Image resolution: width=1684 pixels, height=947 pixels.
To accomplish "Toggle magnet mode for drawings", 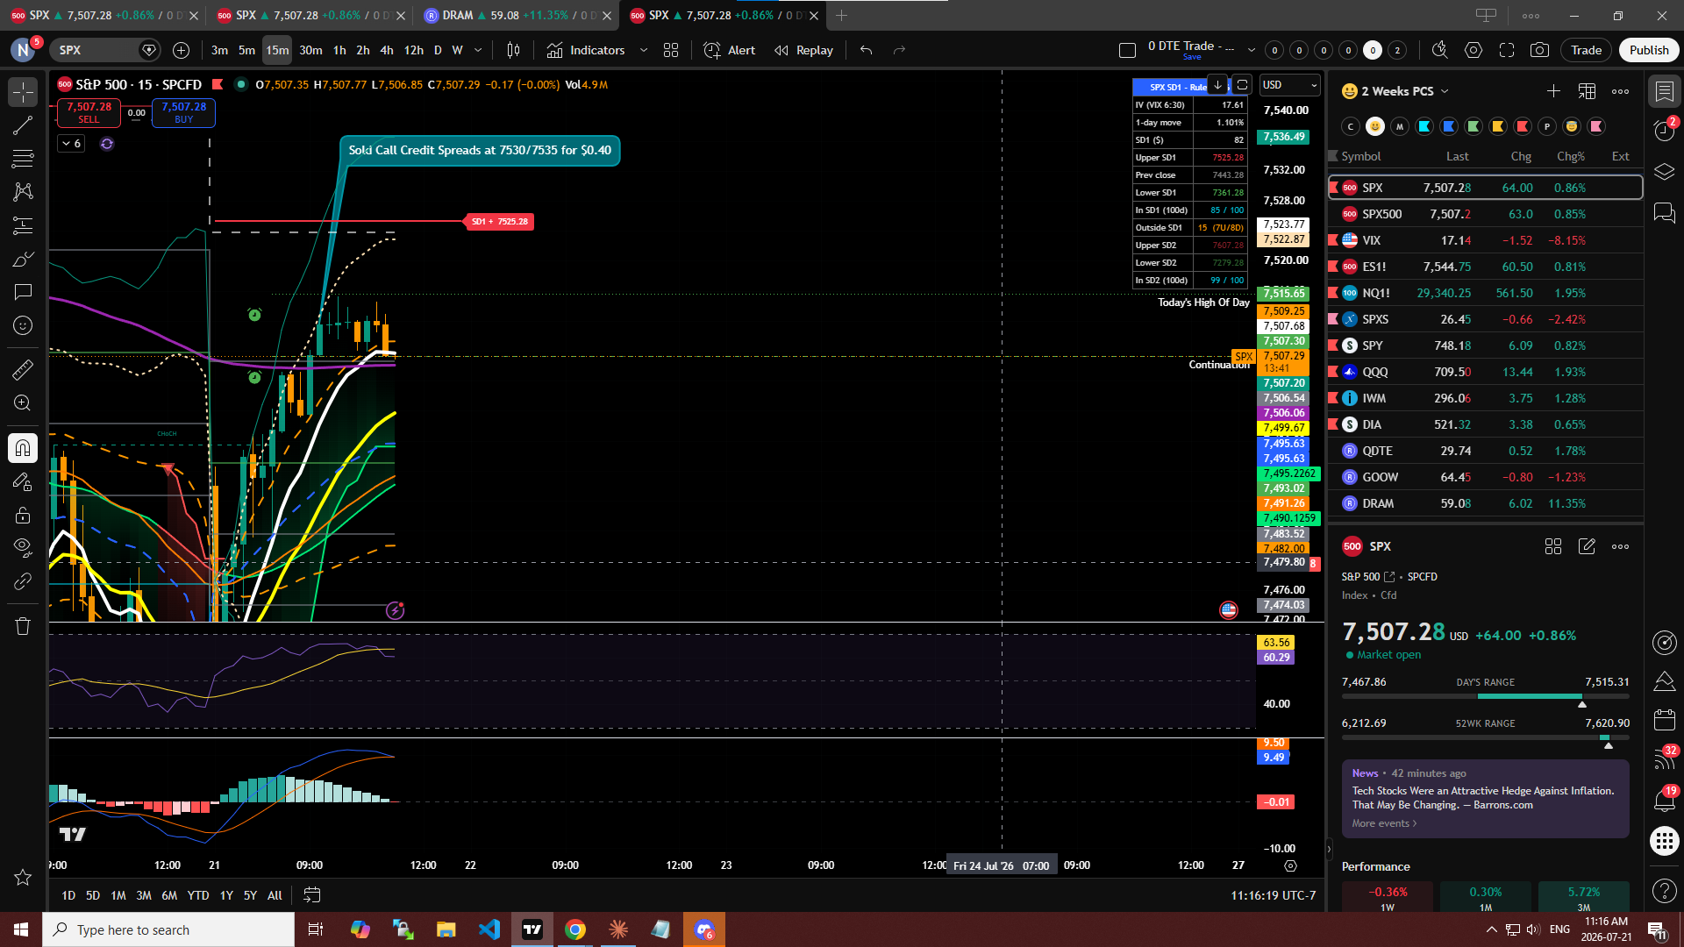I will tap(23, 448).
